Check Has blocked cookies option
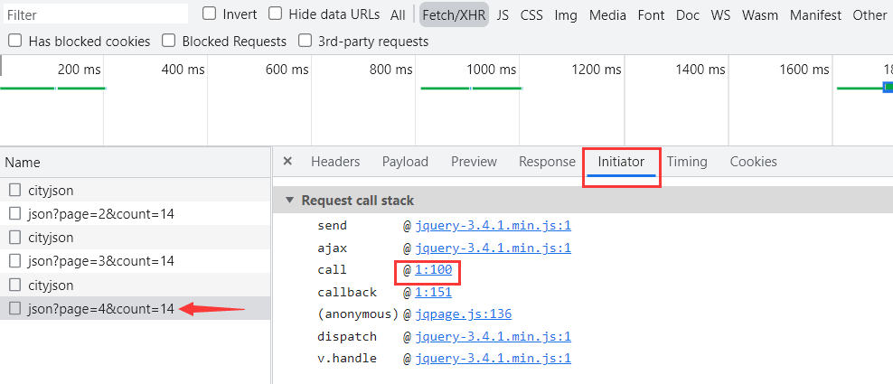Viewport: 893px width, 384px height. pyautogui.click(x=15, y=41)
